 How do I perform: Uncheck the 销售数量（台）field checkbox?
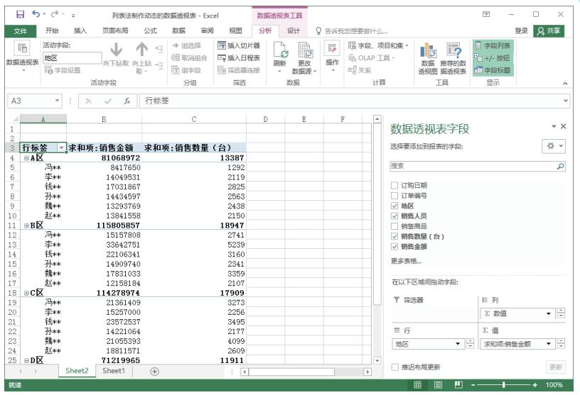(394, 236)
